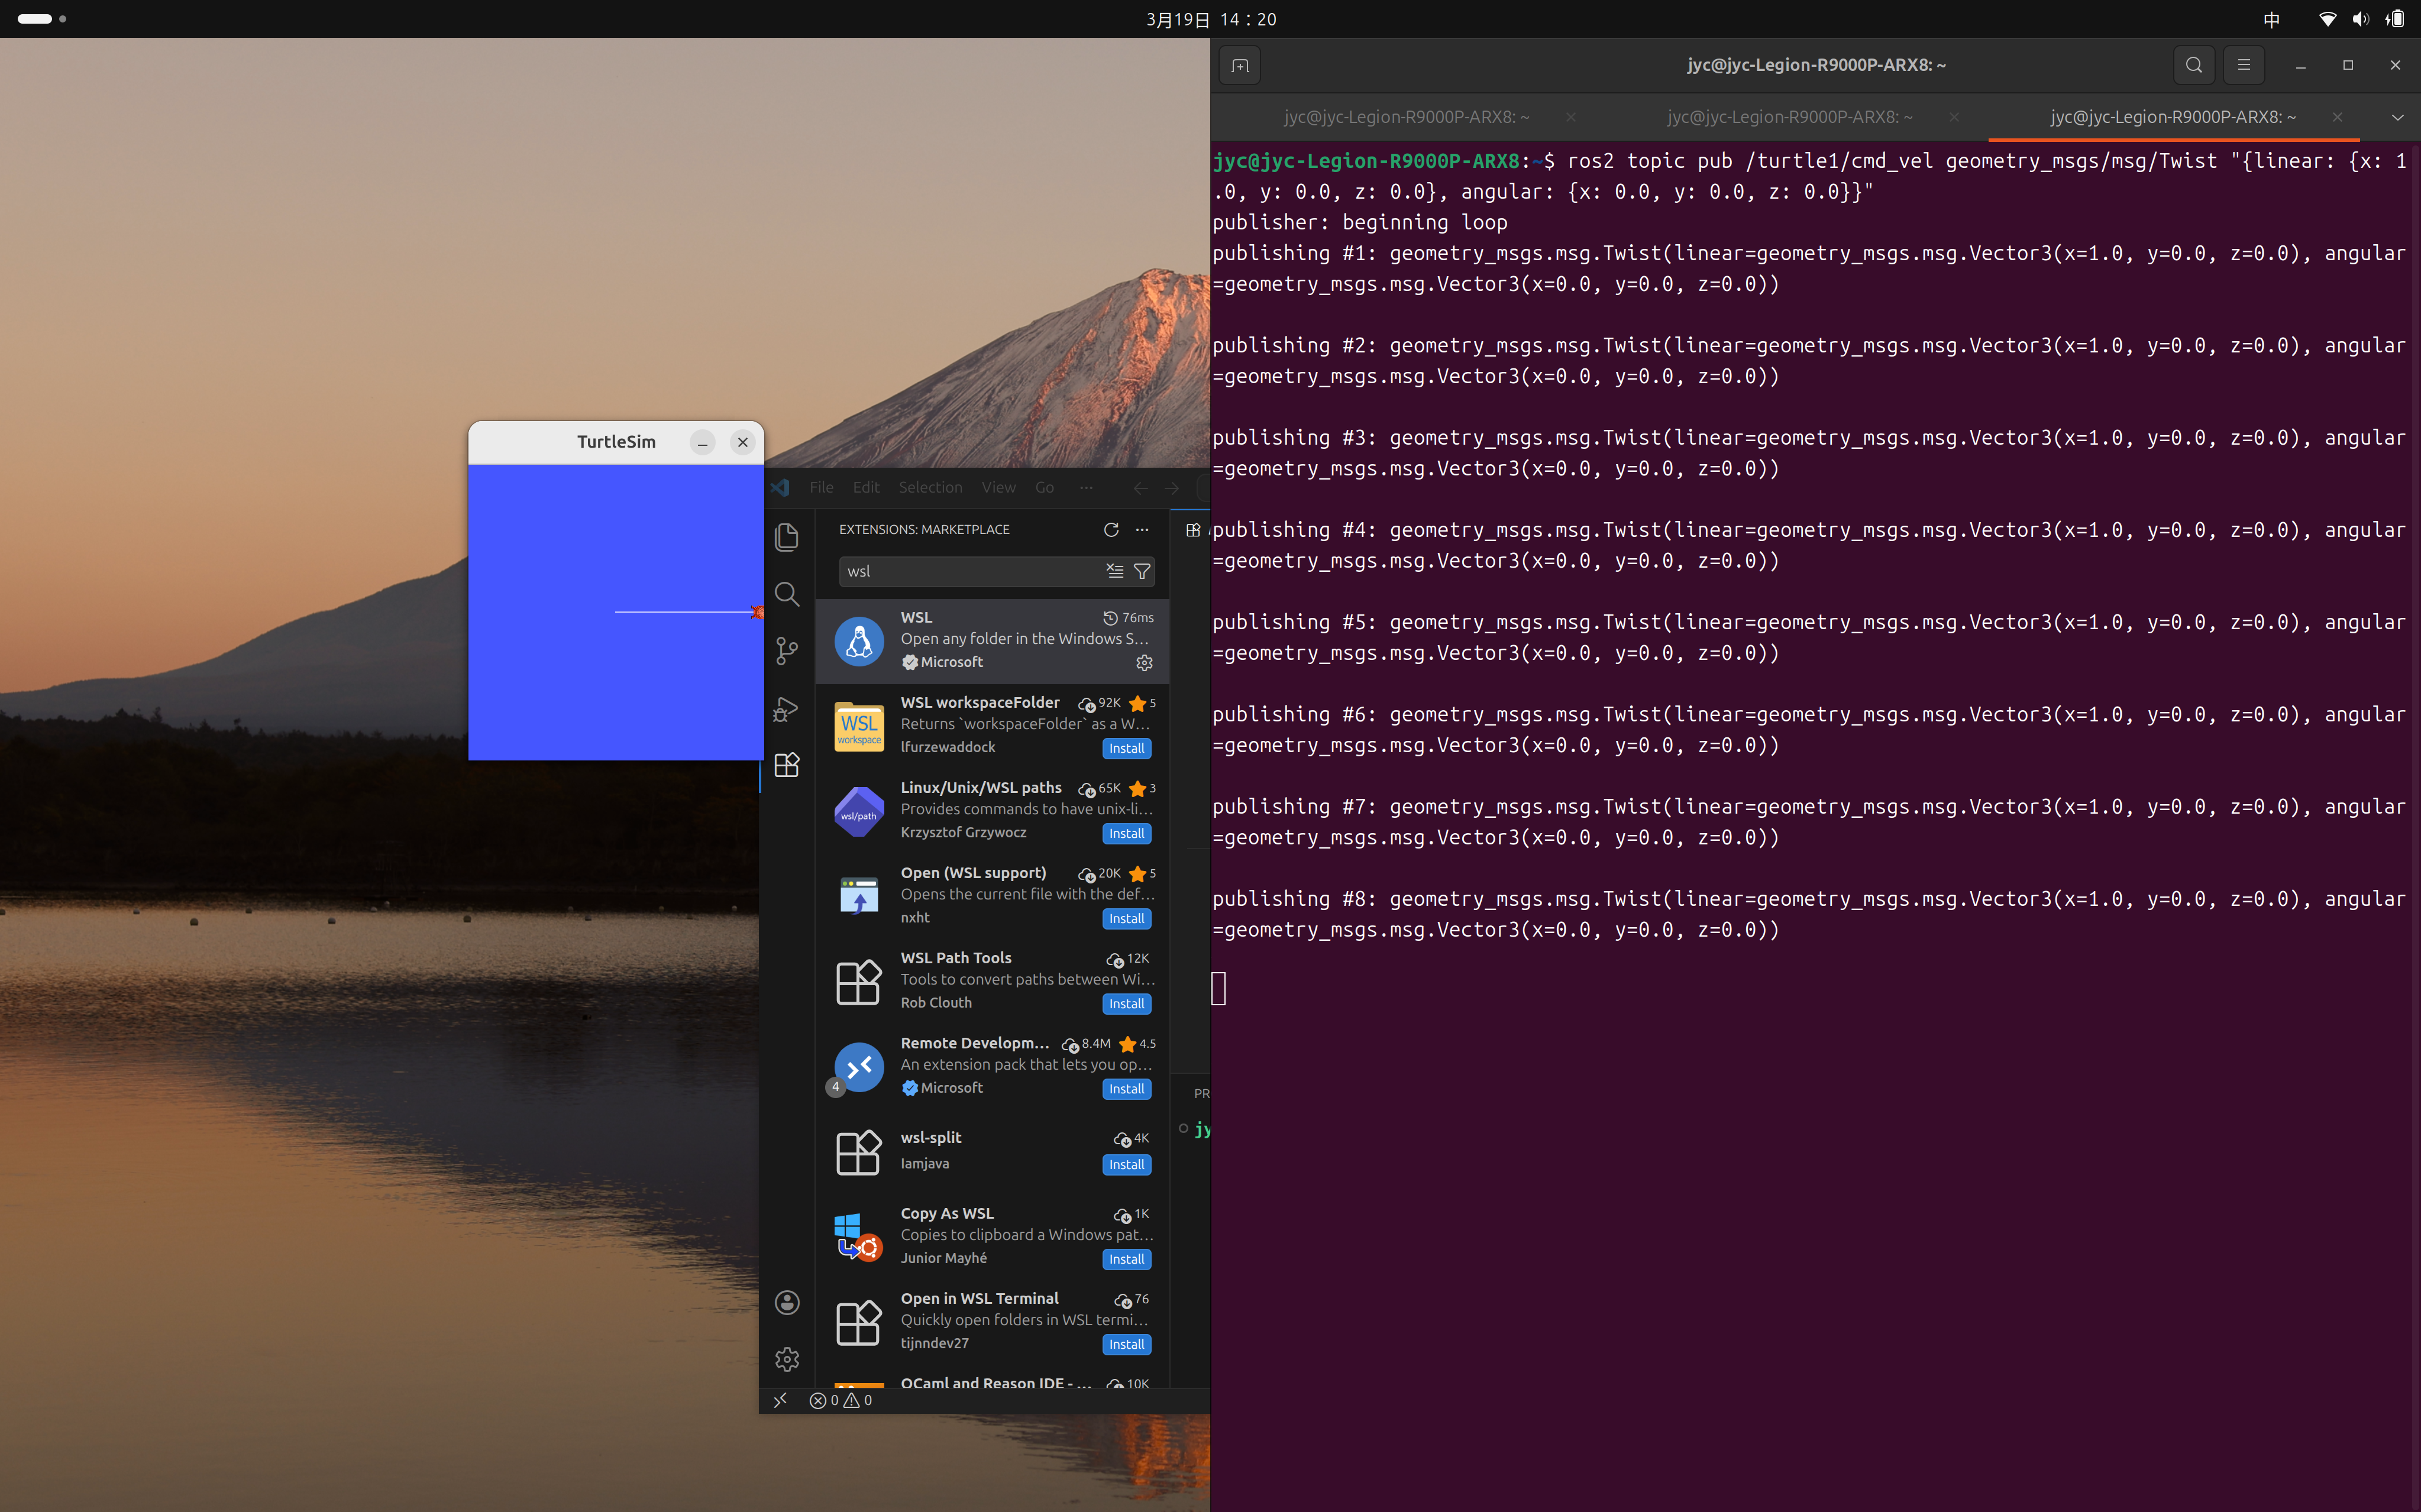Screen dimensions: 2421x1512
Task: Open the battery indicator in the top bar
Action: tap(2394, 19)
